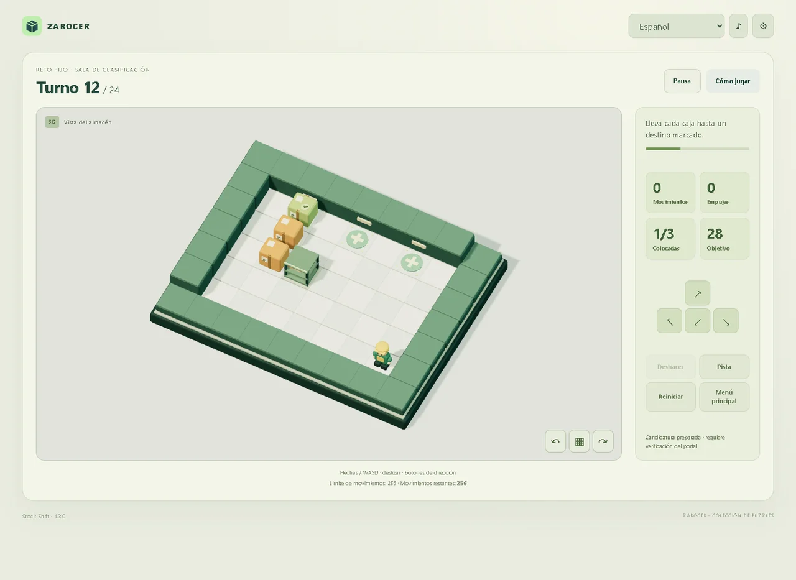Viewport: 796px width, 580px height.
Task: Click the Colocadas 1/3 stat card
Action: tap(670, 239)
